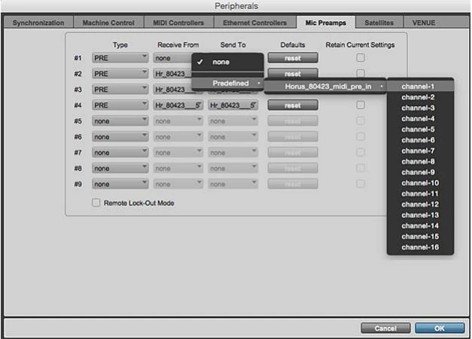Select channel-2 from the channel list

pyautogui.click(x=420, y=97)
